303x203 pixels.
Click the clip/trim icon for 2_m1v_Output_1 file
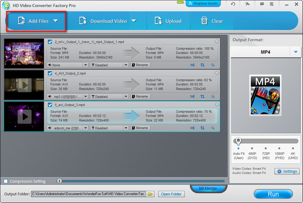[192, 65]
